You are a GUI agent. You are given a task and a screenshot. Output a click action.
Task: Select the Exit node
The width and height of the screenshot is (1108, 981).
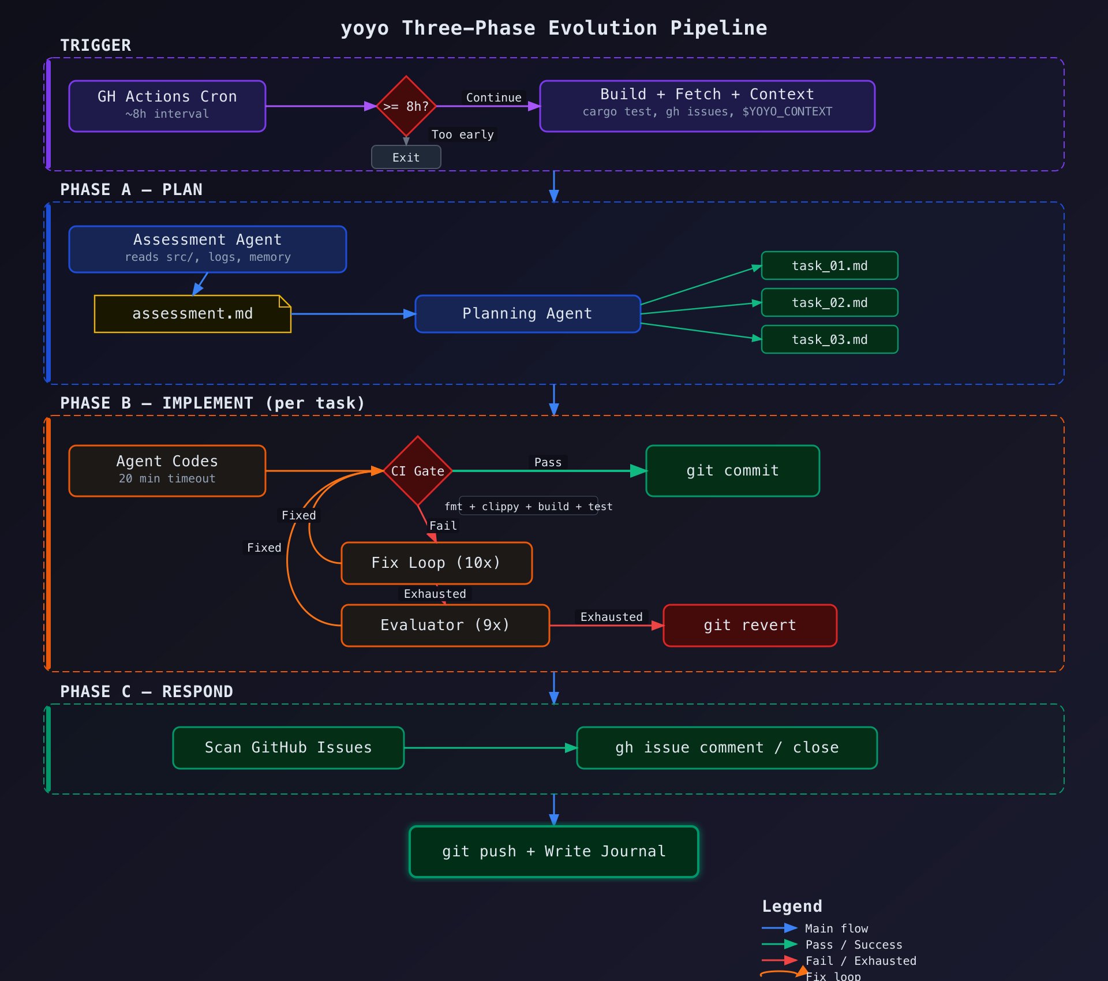[406, 157]
